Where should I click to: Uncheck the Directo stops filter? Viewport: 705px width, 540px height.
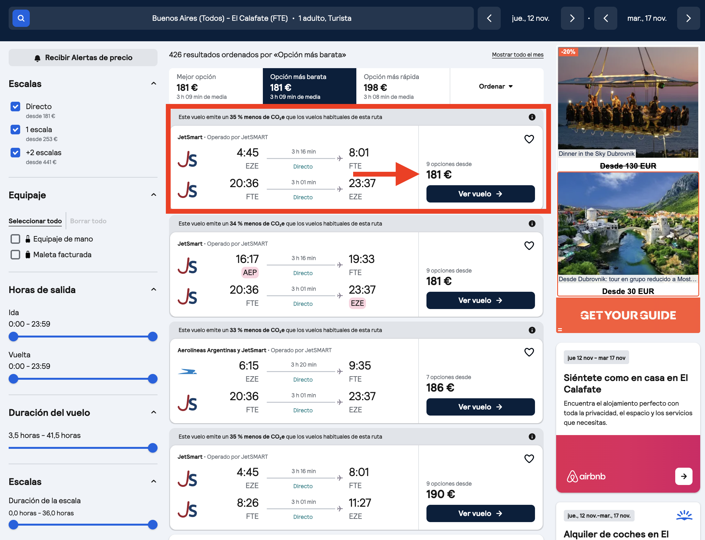click(x=15, y=107)
